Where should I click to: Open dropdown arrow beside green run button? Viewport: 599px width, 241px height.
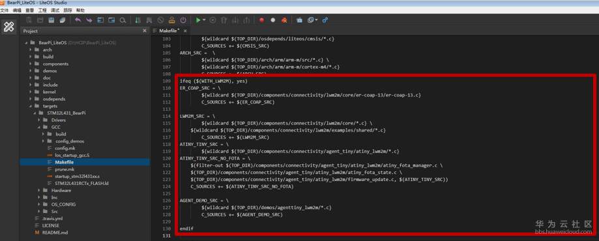(204, 20)
